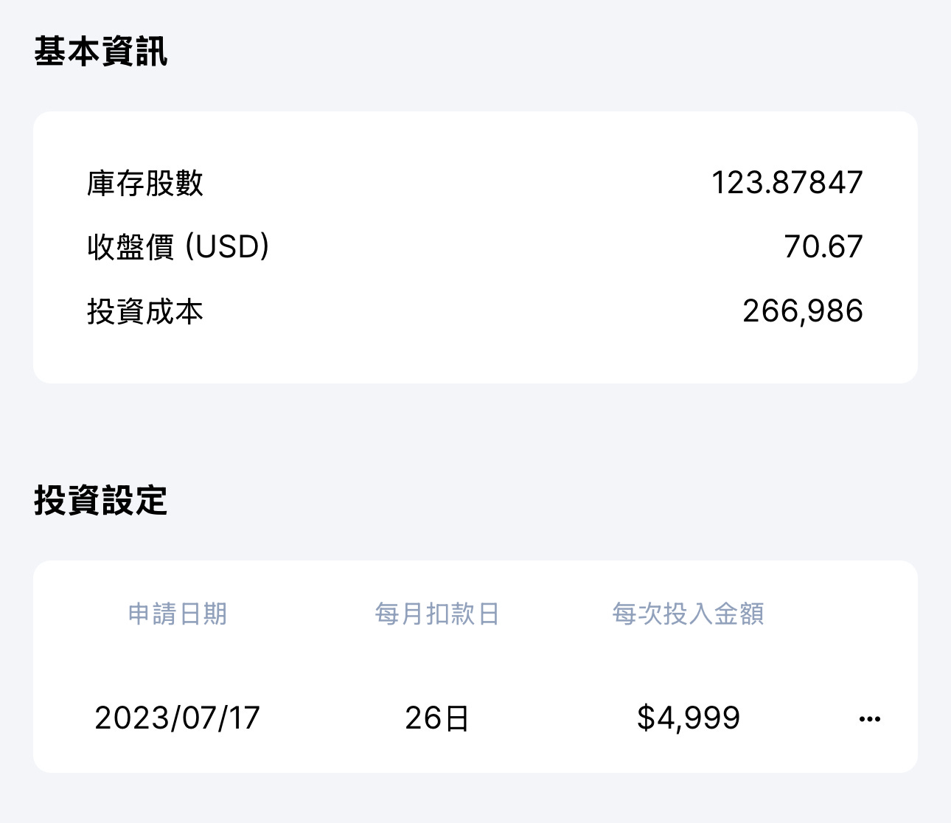The width and height of the screenshot is (951, 823).
Task: Tap the 投資成本 label text
Action: tap(146, 311)
